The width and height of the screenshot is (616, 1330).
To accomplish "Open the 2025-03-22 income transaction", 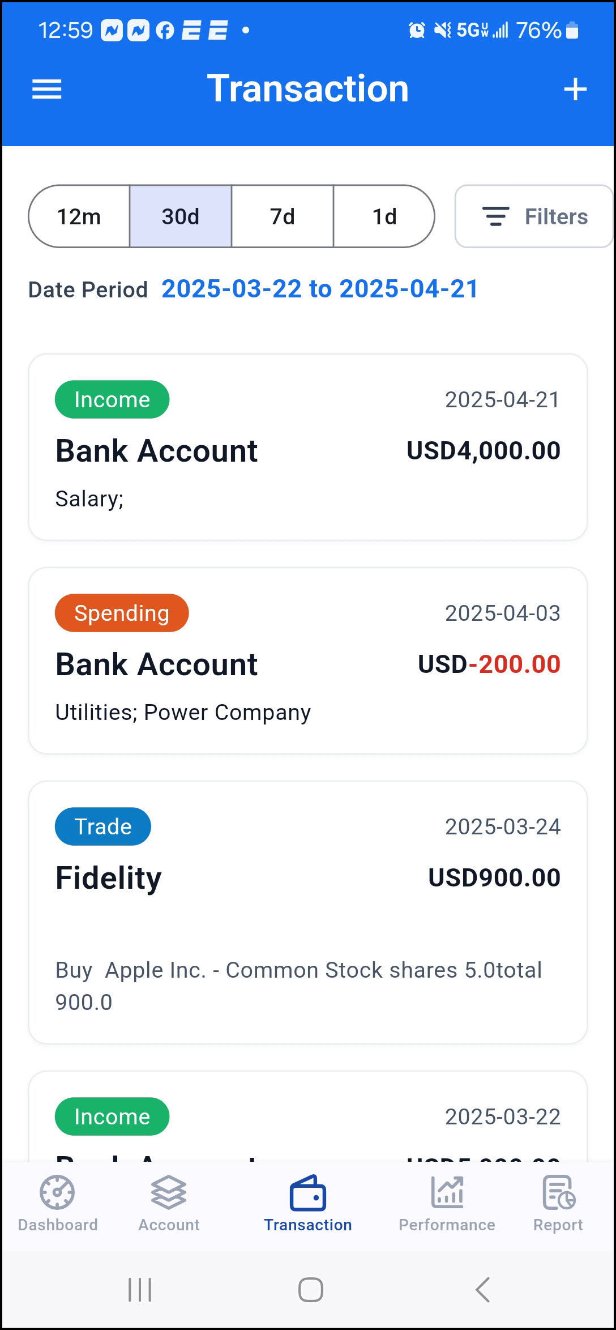I will 308,1116.
